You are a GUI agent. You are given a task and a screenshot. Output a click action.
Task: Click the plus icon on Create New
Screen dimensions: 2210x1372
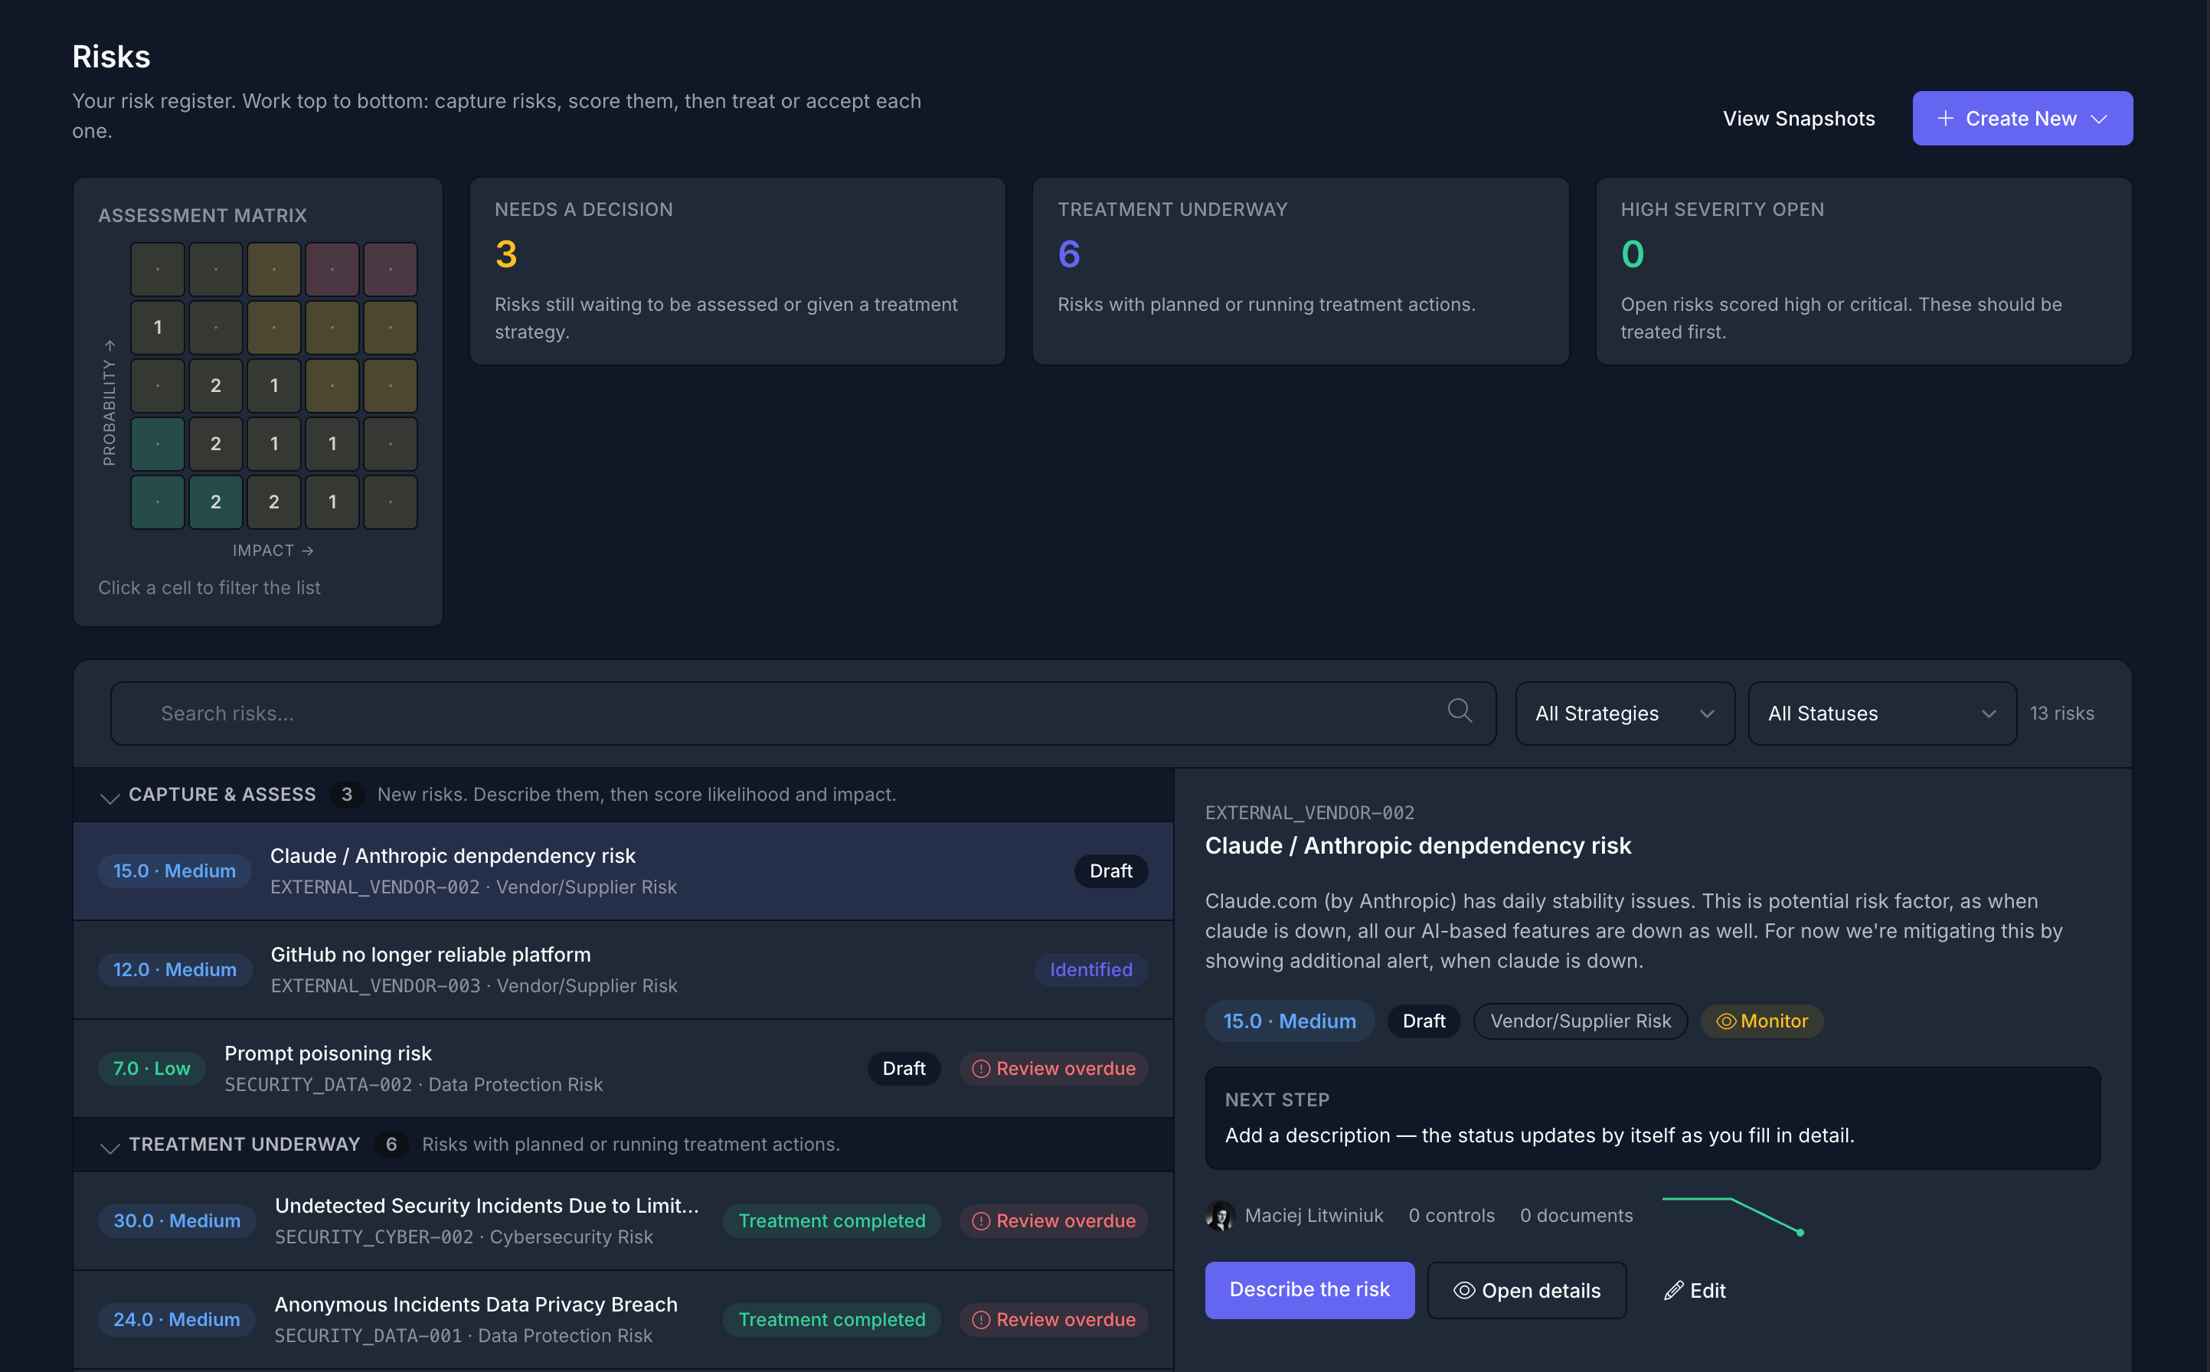[1945, 119]
